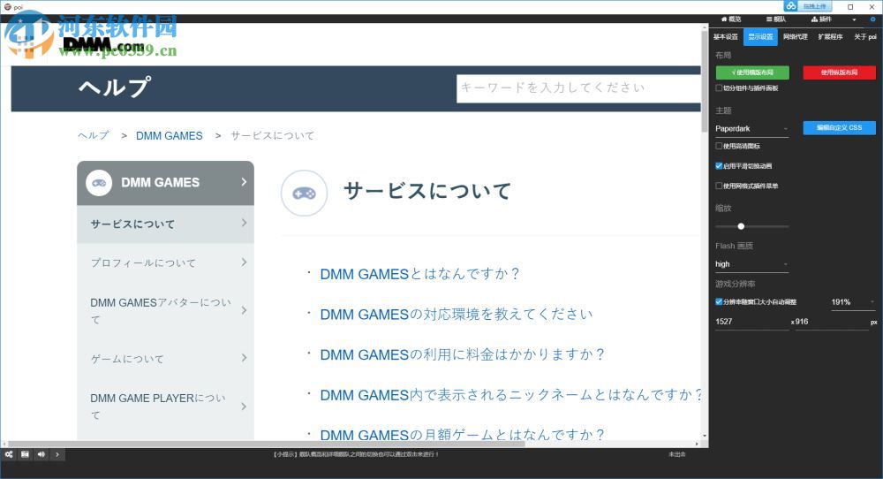Open DMM GAMESとはなんですか? link

coord(419,274)
